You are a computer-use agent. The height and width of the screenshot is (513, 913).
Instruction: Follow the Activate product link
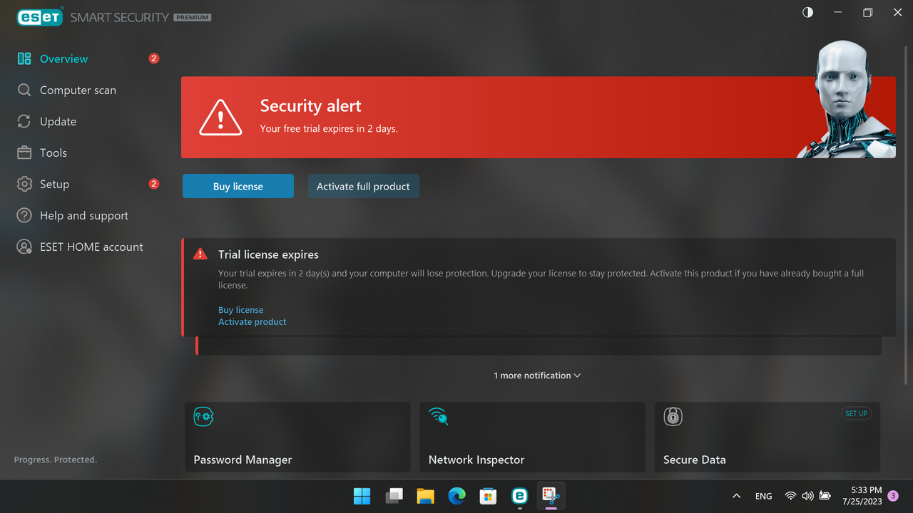(x=252, y=322)
